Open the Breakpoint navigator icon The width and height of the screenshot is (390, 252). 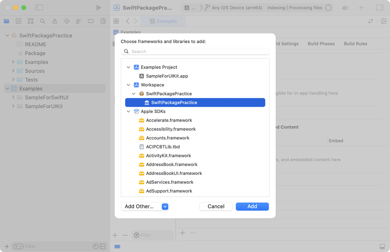[x=91, y=21]
